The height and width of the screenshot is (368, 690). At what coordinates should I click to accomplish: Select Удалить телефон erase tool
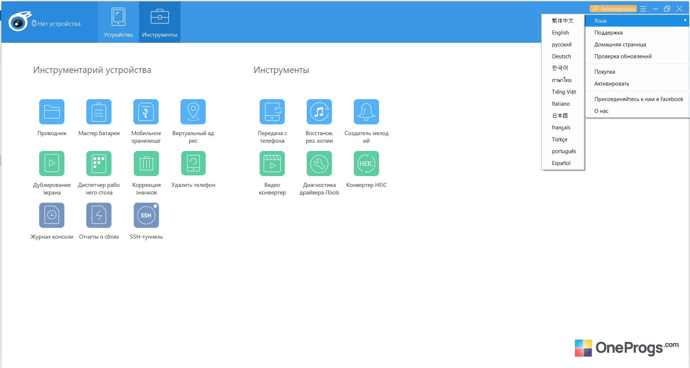click(x=193, y=164)
